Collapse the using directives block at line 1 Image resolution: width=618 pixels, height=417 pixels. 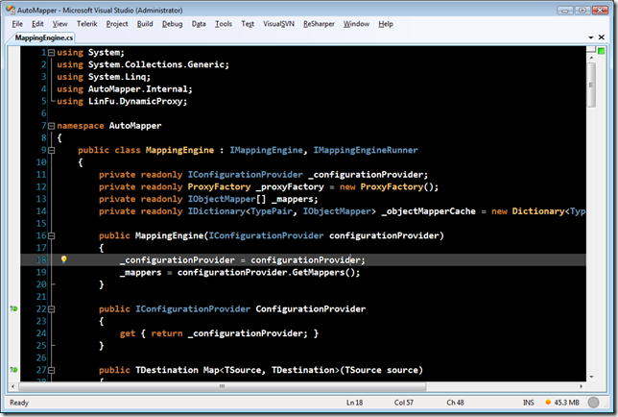tap(51, 53)
